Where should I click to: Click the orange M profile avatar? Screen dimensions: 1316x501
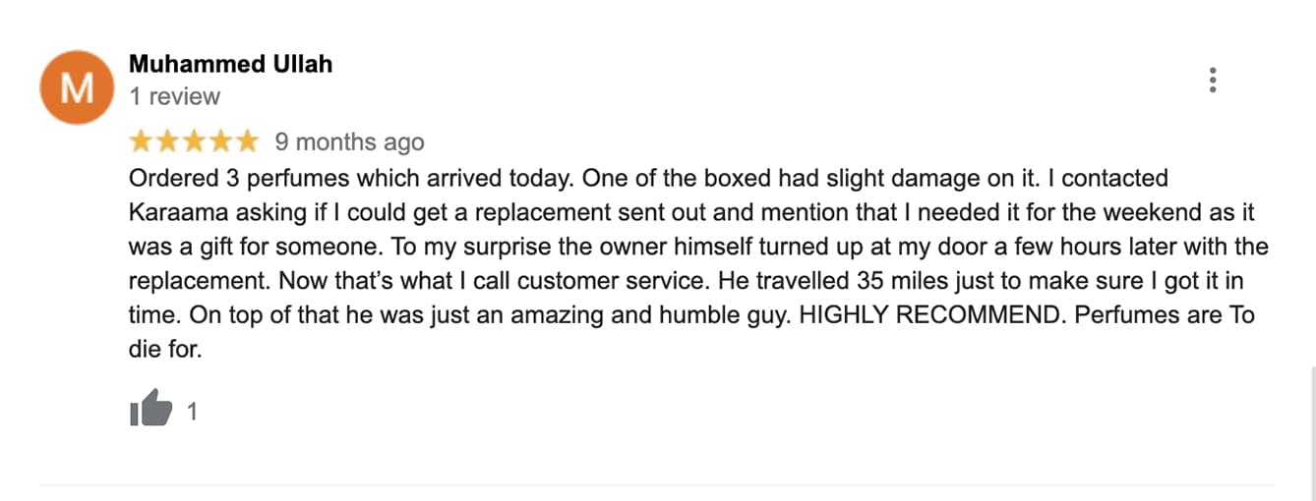pos(77,88)
